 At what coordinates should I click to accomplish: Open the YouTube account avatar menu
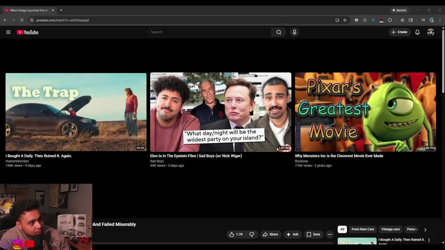point(431,32)
